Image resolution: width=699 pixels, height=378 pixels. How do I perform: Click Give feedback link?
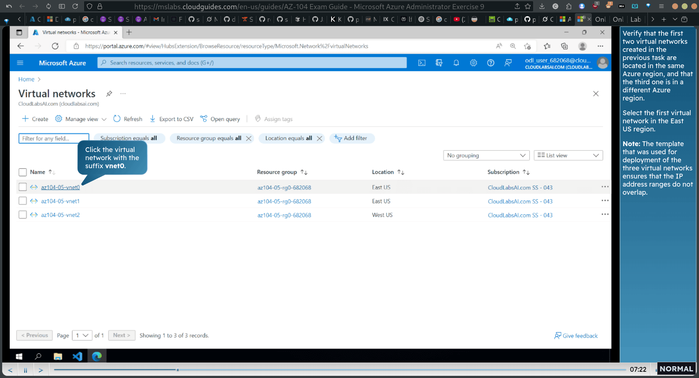[576, 336]
